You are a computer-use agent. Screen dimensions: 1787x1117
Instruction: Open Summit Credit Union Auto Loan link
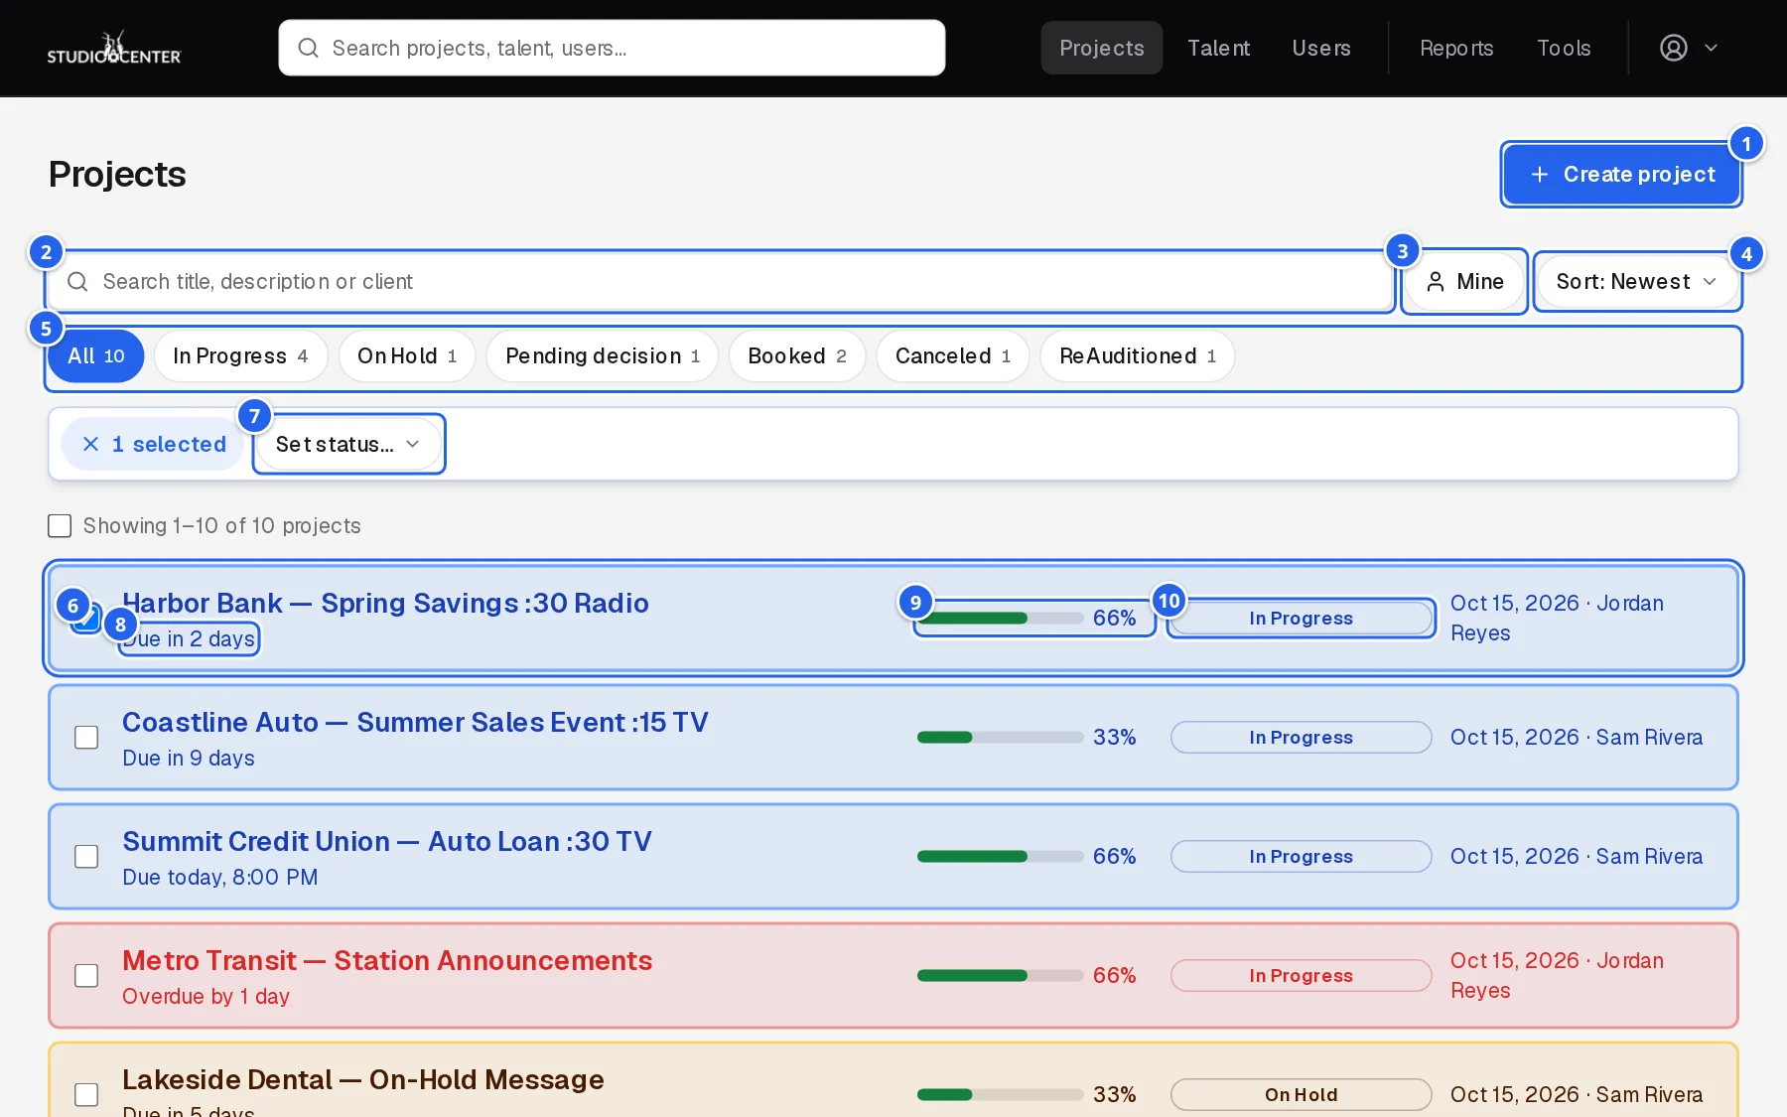387,841
